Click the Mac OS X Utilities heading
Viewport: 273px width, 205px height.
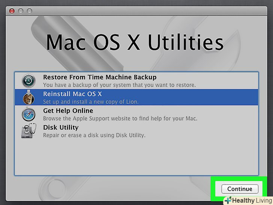135,42
